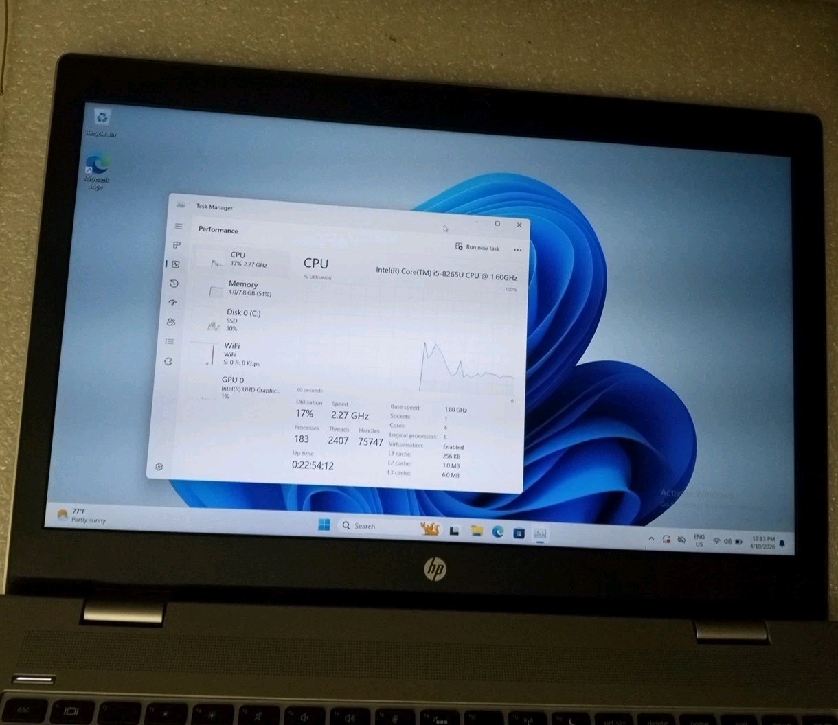This screenshot has height=725, width=838.
Task: Open the App history page in the sidebar
Action: 174,284
